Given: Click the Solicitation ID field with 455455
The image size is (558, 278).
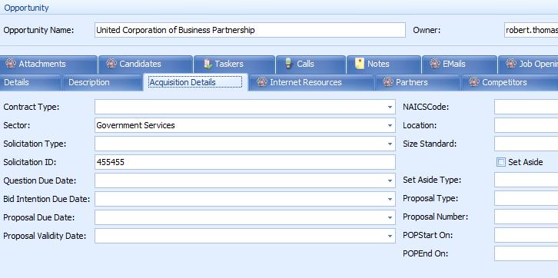Looking at the screenshot, I should pyautogui.click(x=245, y=163).
